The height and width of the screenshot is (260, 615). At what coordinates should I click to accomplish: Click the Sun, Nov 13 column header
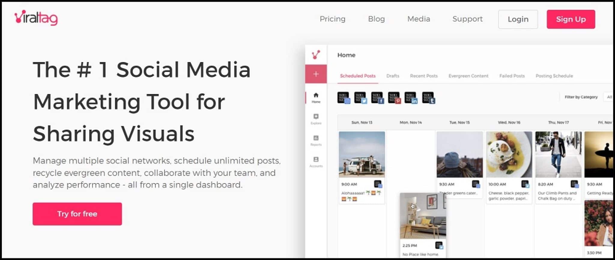coord(362,122)
